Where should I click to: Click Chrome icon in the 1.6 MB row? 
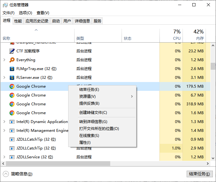click(12, 113)
